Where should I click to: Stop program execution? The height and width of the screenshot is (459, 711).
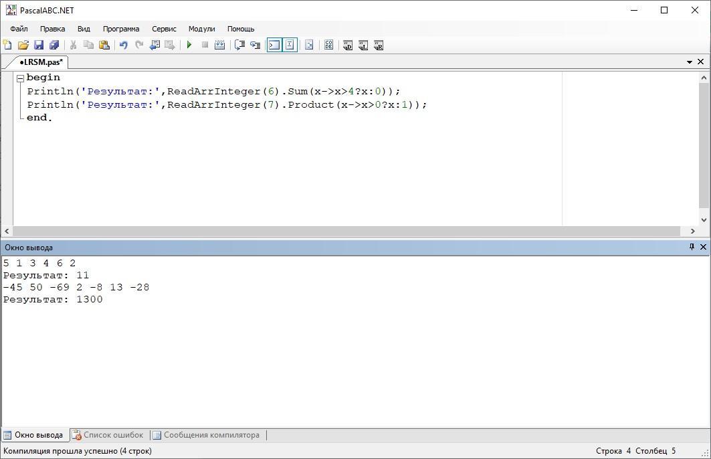[205, 45]
